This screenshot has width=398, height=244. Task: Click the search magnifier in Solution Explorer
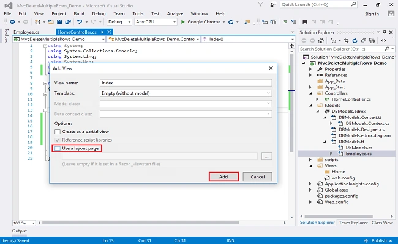pos(387,49)
